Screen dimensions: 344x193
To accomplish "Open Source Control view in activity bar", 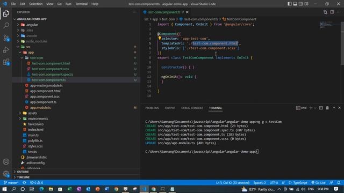I will pyautogui.click(x=6, y=38).
